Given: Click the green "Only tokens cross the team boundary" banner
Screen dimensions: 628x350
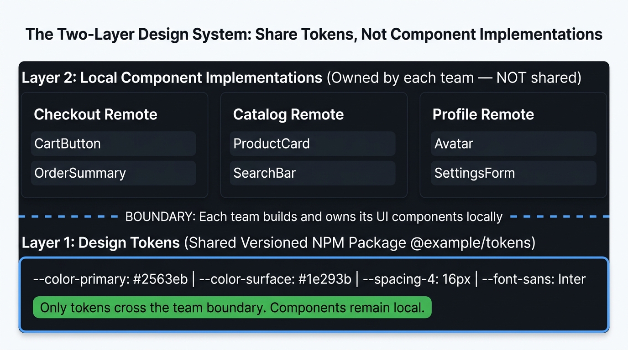Looking at the screenshot, I should coord(232,308).
